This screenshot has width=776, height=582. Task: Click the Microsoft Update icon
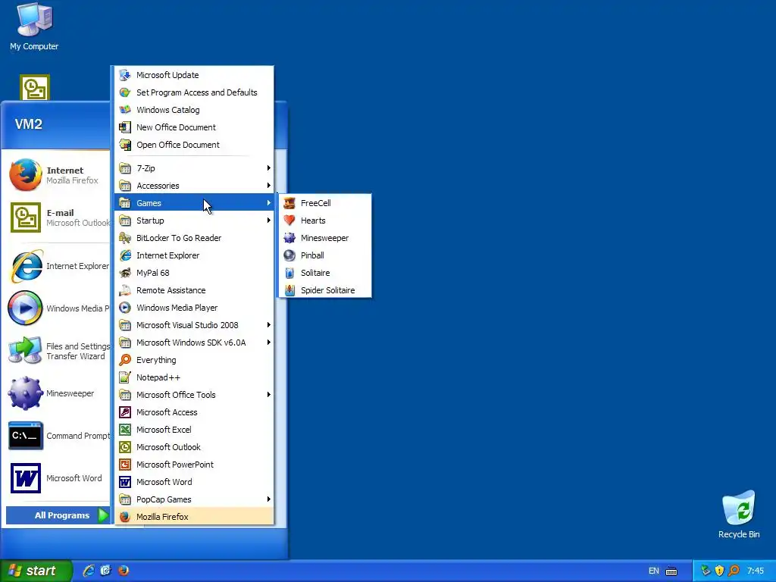(x=125, y=75)
